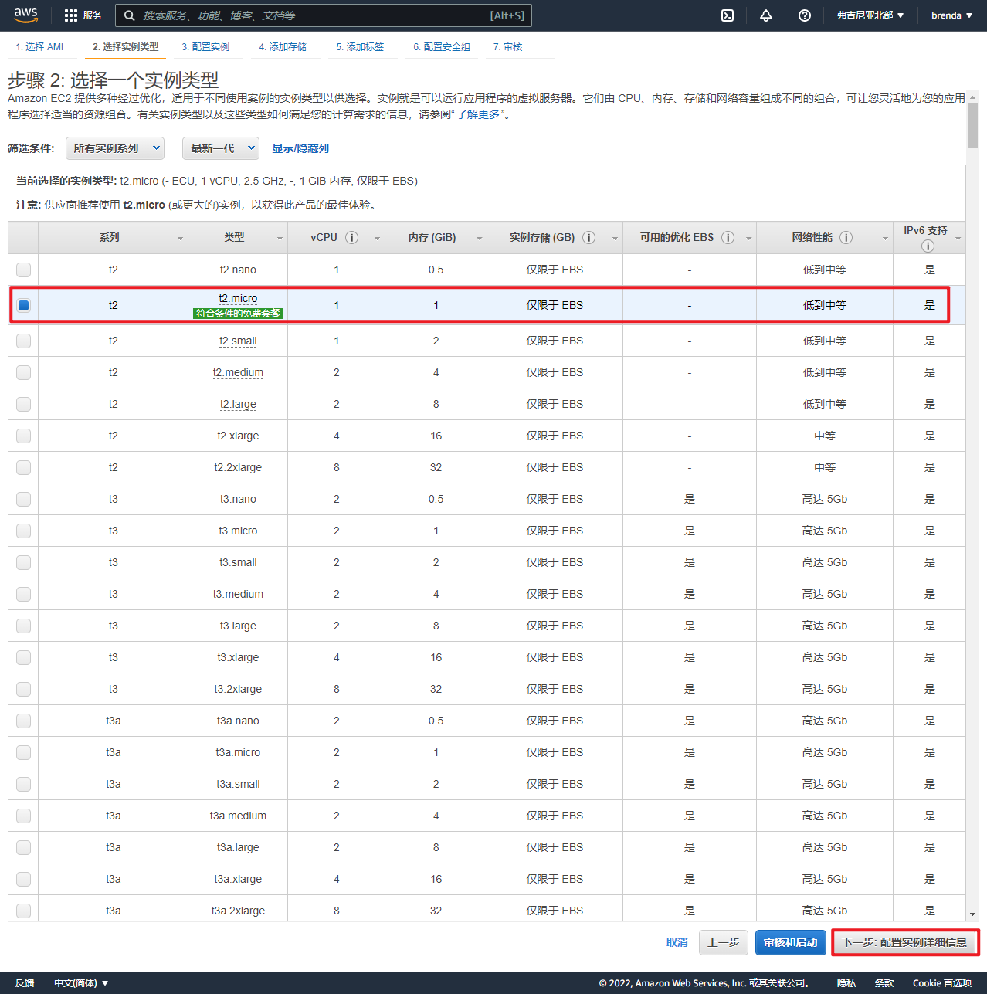Image resolution: width=987 pixels, height=994 pixels.
Task: Click 显示/隐藏列 link
Action: (300, 148)
